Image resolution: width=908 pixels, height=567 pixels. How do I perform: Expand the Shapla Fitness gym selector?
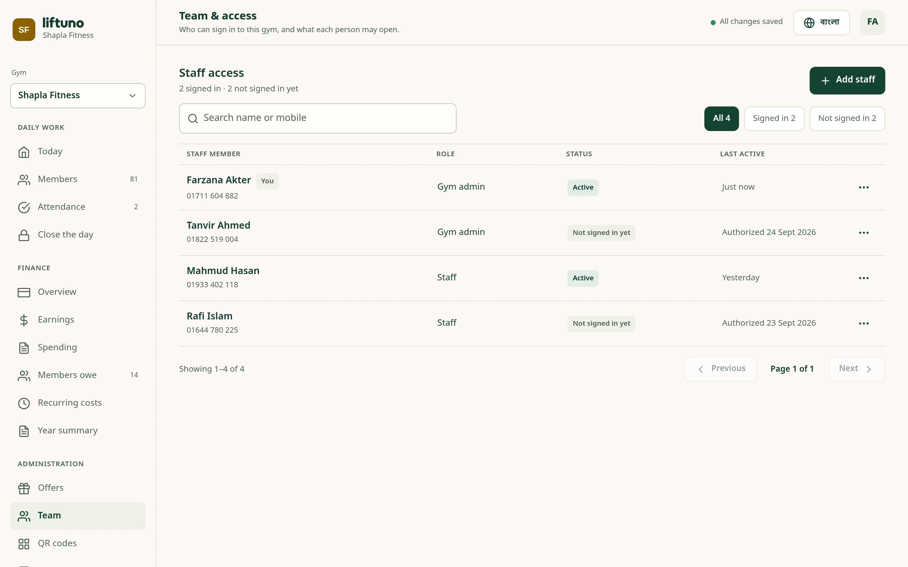pos(78,96)
